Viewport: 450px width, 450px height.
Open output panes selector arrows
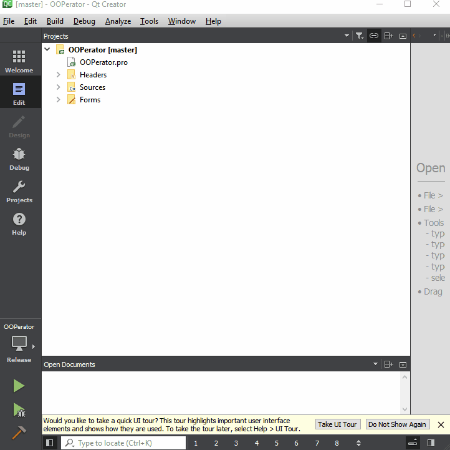(358, 443)
